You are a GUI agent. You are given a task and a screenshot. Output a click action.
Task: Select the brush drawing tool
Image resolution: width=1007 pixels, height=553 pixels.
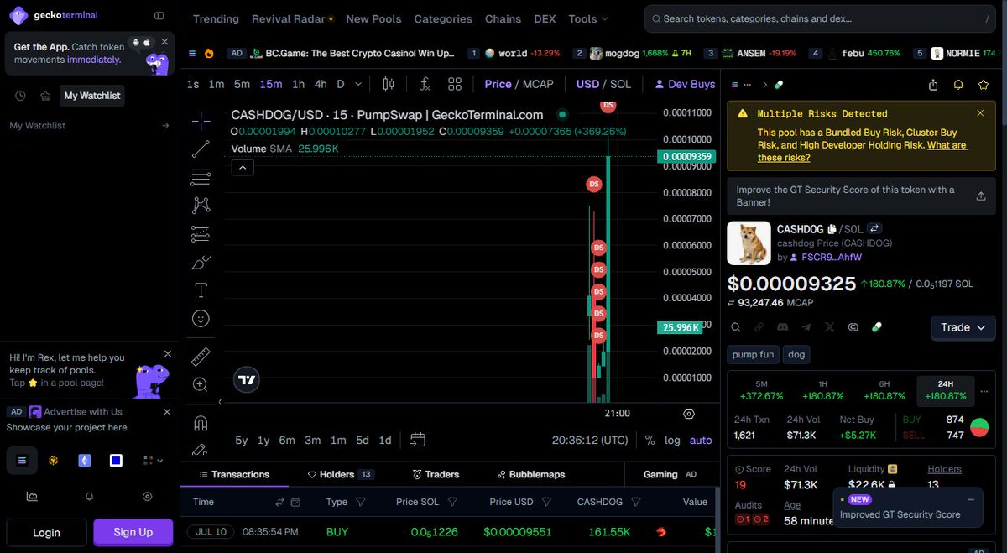pos(201,263)
